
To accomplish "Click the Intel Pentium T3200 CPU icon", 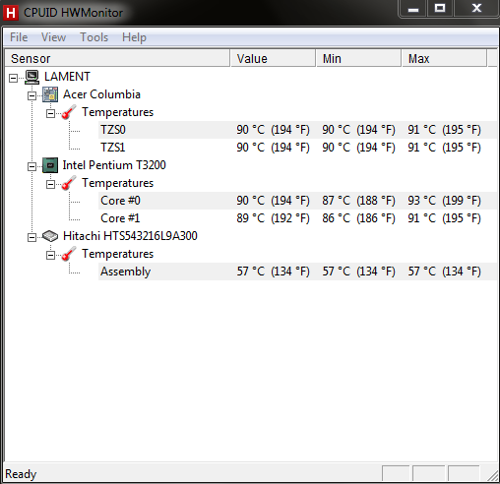I will point(50,165).
